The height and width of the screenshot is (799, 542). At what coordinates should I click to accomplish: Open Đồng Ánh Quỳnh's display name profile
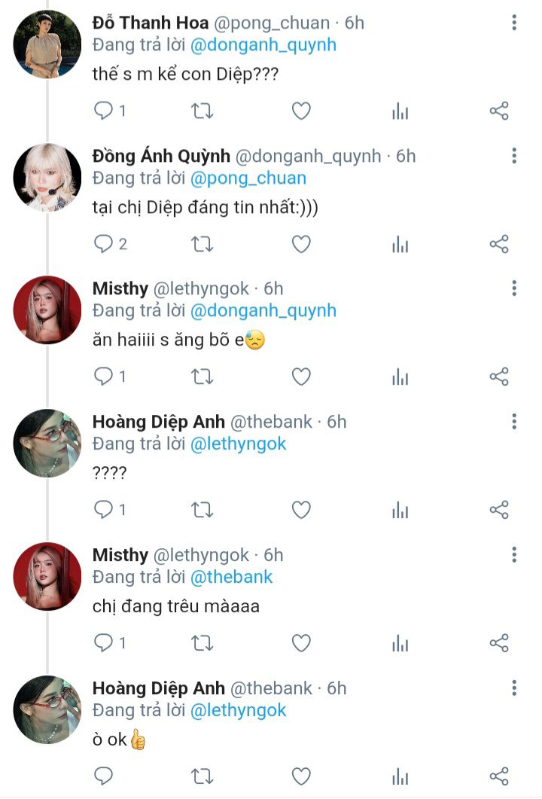[160, 156]
